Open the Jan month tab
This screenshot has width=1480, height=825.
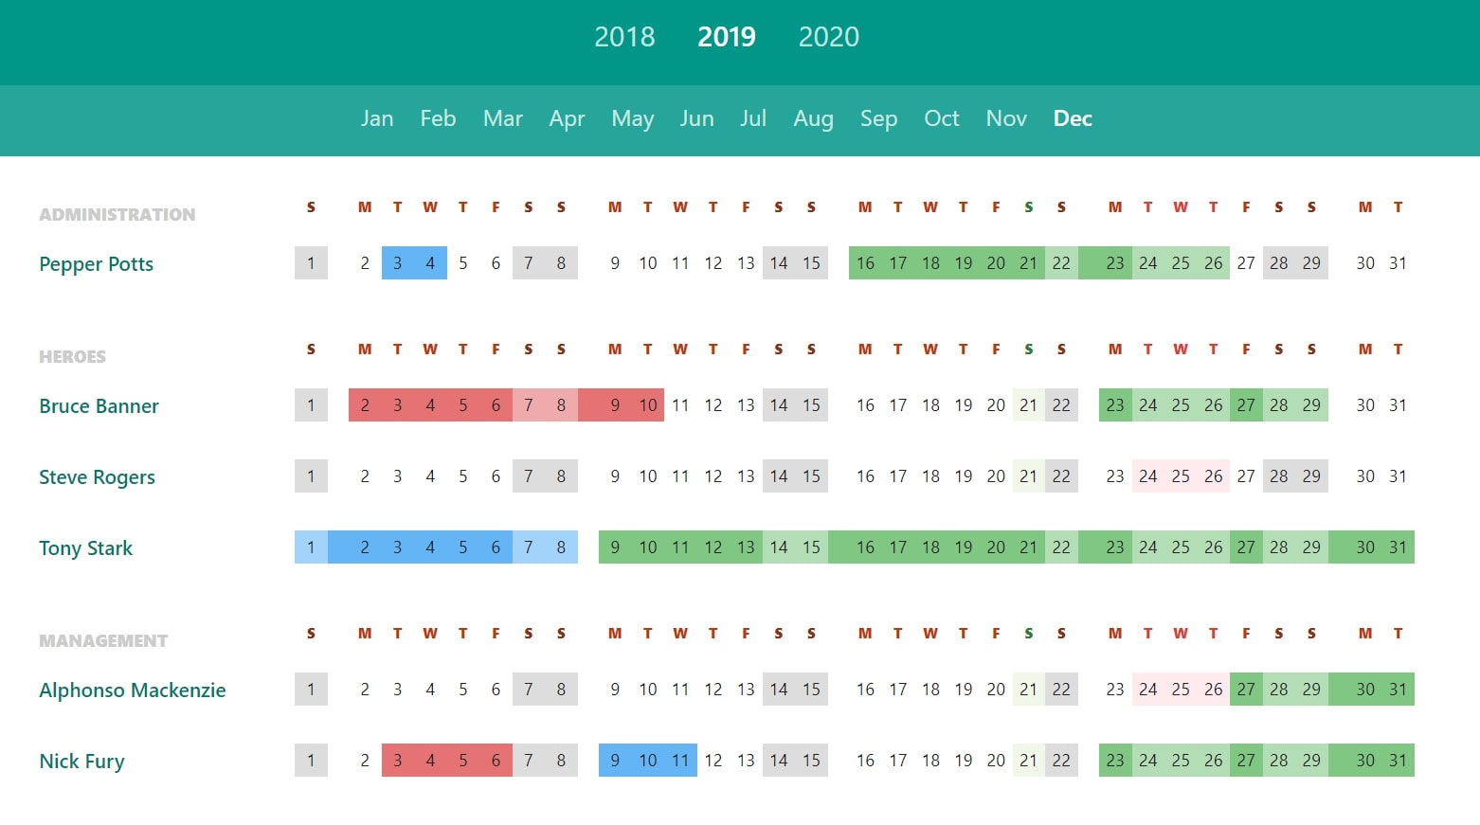377,118
